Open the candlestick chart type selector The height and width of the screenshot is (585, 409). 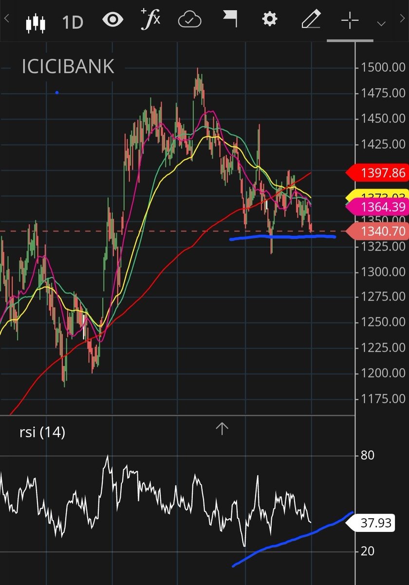pos(36,22)
